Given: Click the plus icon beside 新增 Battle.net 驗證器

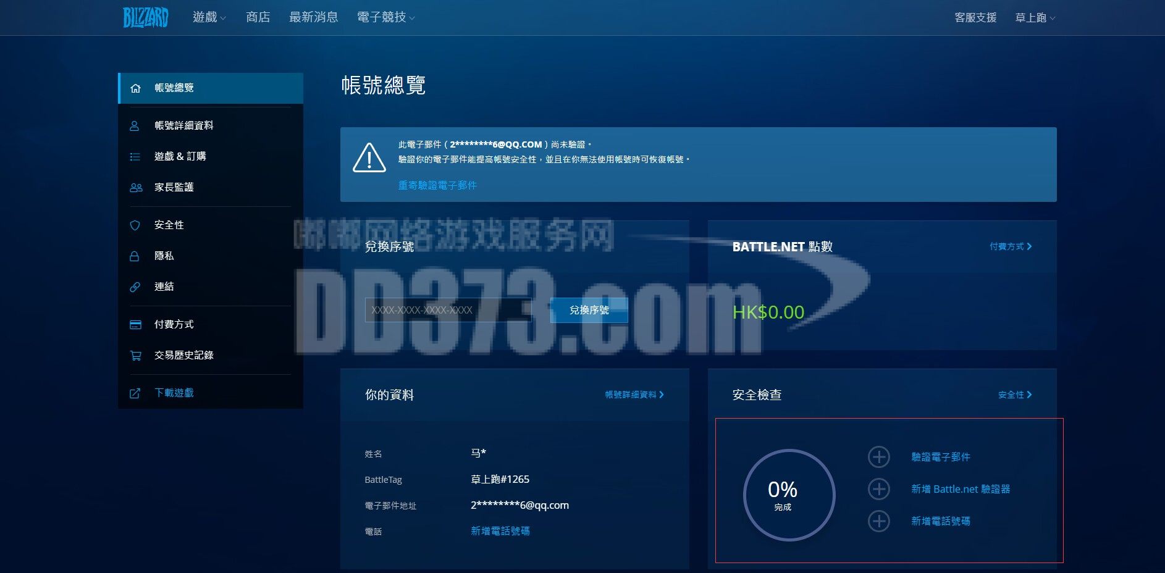Looking at the screenshot, I should pyautogui.click(x=879, y=489).
